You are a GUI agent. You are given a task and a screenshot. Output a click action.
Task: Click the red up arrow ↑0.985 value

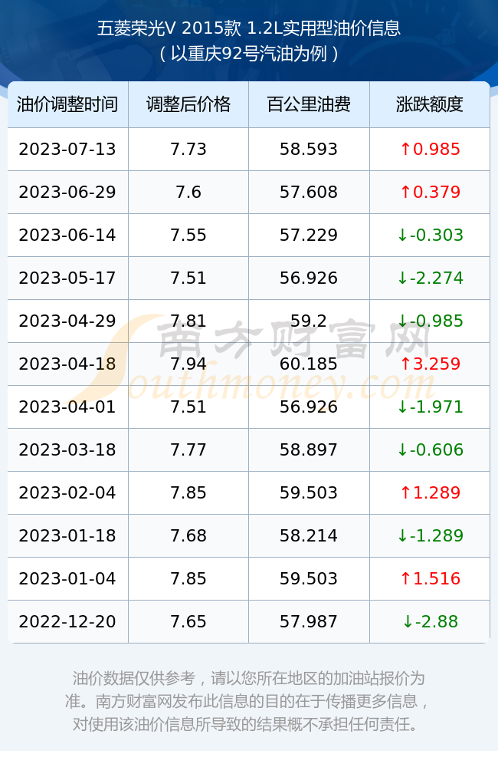(430, 150)
